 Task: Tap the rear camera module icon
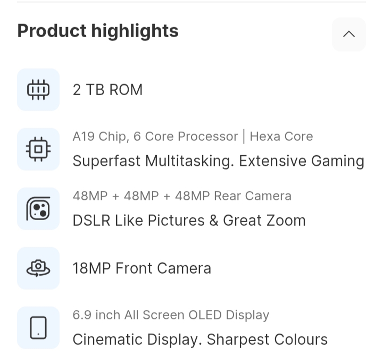38,209
